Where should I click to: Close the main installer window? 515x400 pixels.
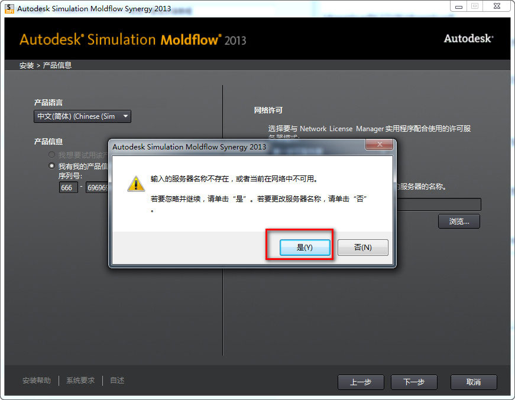point(497,6)
